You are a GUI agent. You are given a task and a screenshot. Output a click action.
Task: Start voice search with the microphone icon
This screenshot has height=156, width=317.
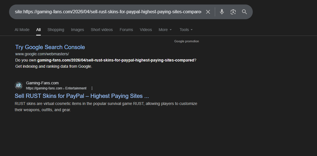[222, 12]
